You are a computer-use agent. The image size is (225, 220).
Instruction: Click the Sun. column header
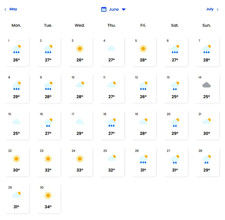tap(207, 25)
